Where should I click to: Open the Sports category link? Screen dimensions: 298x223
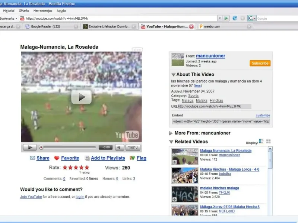tap(193, 96)
